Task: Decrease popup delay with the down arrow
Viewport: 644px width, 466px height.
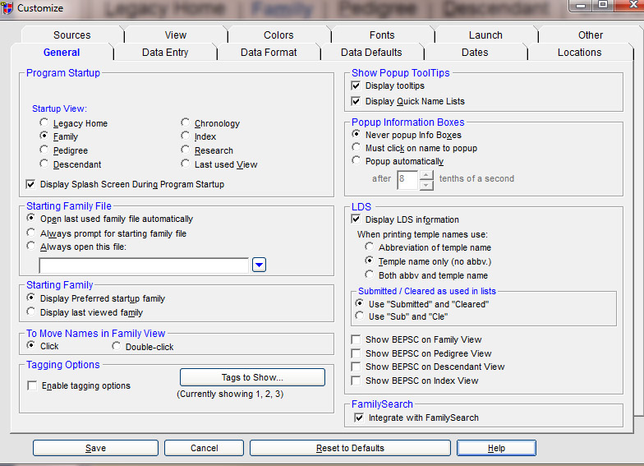Action: 426,186
